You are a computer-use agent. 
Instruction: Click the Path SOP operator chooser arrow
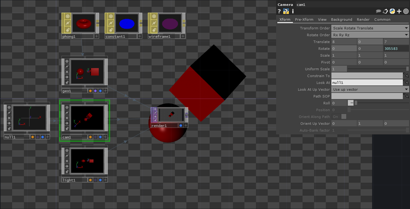[406, 96]
